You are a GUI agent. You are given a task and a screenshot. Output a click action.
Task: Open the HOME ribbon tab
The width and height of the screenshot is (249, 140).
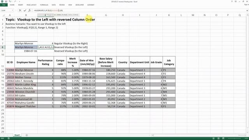click(12, 5)
